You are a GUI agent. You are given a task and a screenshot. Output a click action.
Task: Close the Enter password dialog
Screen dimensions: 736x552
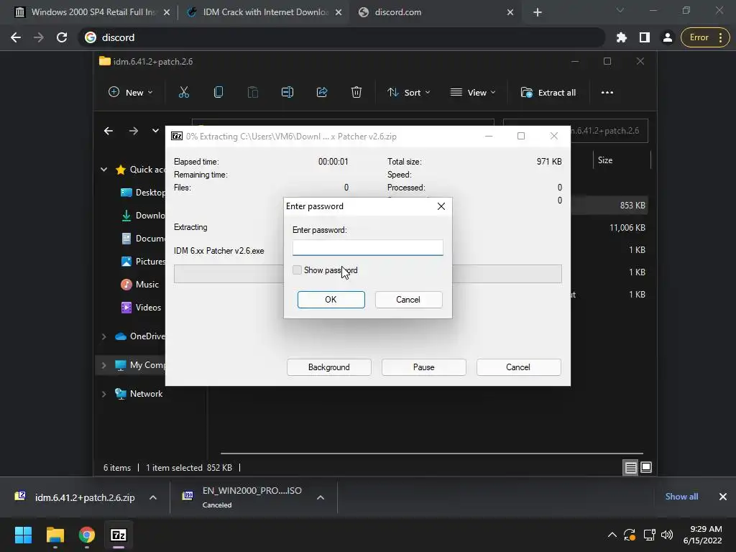[441, 206]
